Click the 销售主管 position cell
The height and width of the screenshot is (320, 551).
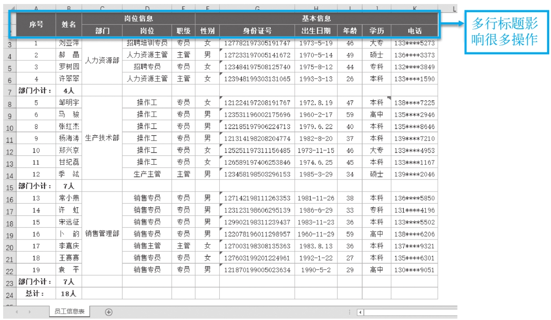147,246
